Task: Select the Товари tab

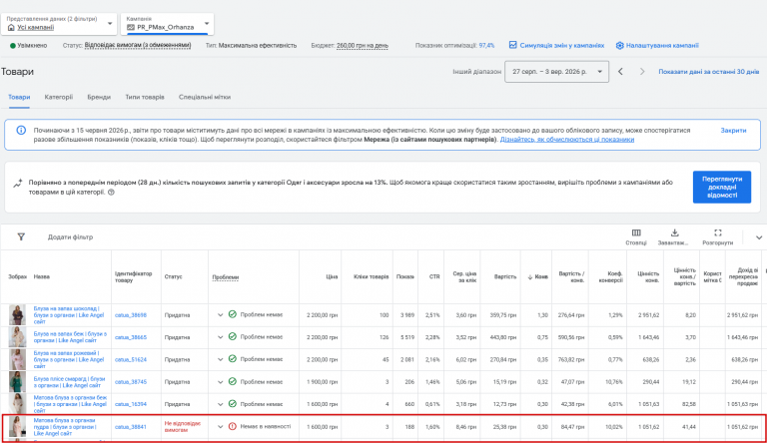Action: (19, 97)
